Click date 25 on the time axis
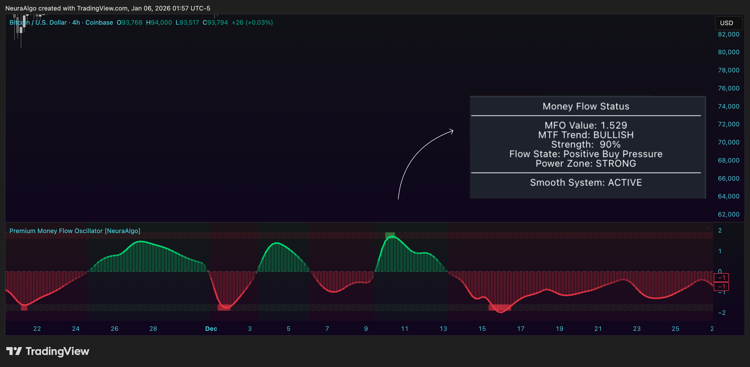 pos(675,329)
